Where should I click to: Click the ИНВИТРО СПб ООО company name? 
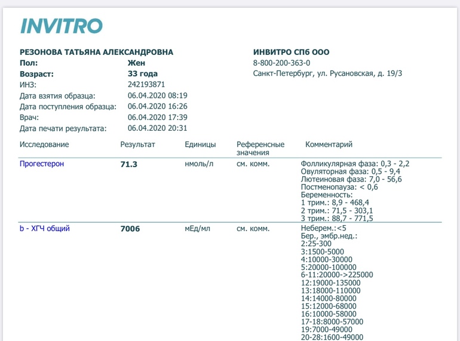click(291, 52)
